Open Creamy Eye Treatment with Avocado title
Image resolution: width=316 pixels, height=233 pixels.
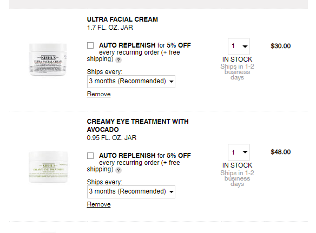(x=137, y=125)
